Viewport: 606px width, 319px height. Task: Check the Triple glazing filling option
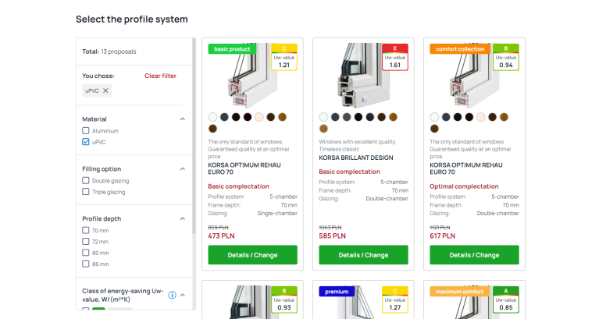pos(86,192)
